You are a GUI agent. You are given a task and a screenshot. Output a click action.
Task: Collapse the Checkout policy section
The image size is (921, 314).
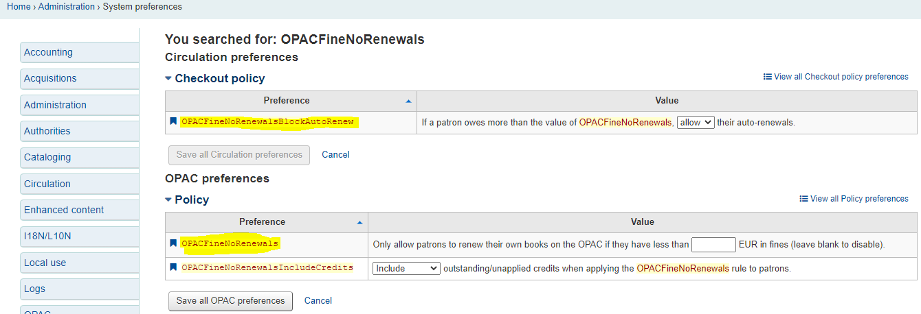pos(168,78)
